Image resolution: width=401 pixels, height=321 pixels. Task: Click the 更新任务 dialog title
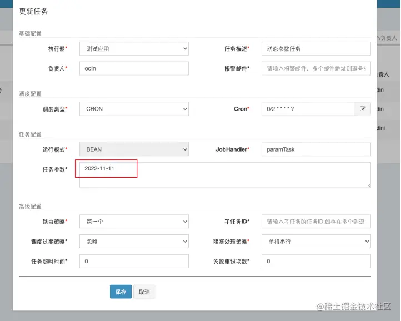click(x=33, y=12)
